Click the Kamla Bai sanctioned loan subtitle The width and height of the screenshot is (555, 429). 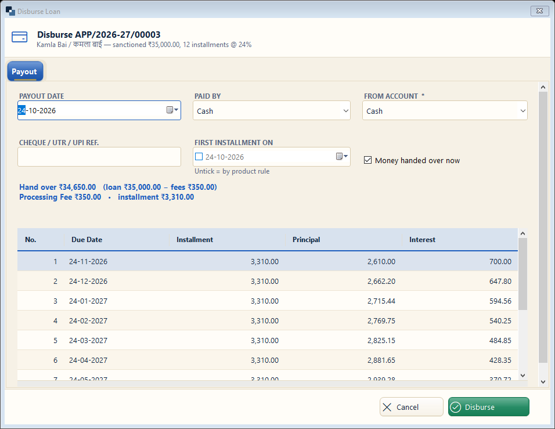coord(144,45)
